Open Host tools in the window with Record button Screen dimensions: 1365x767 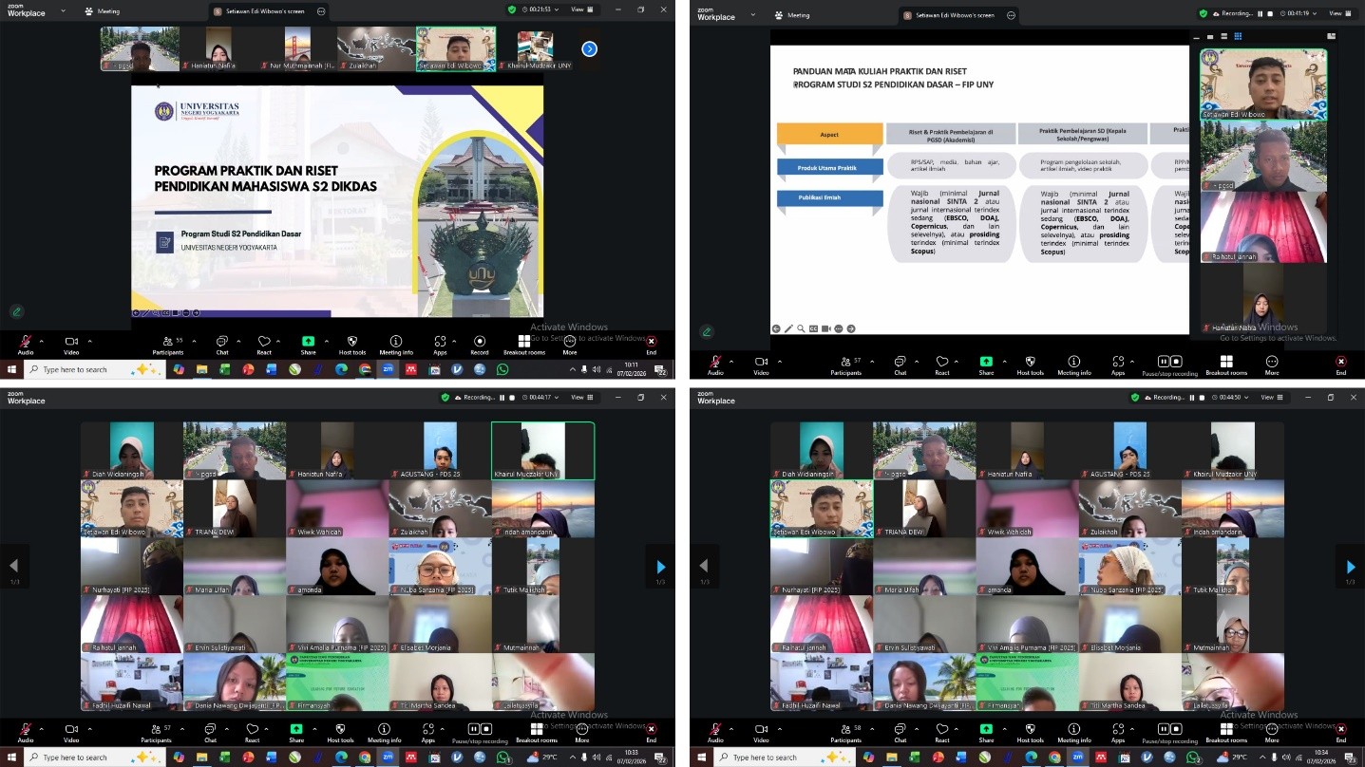tap(351, 343)
